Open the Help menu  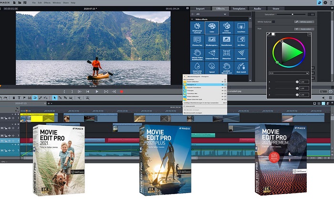[x=73, y=3]
